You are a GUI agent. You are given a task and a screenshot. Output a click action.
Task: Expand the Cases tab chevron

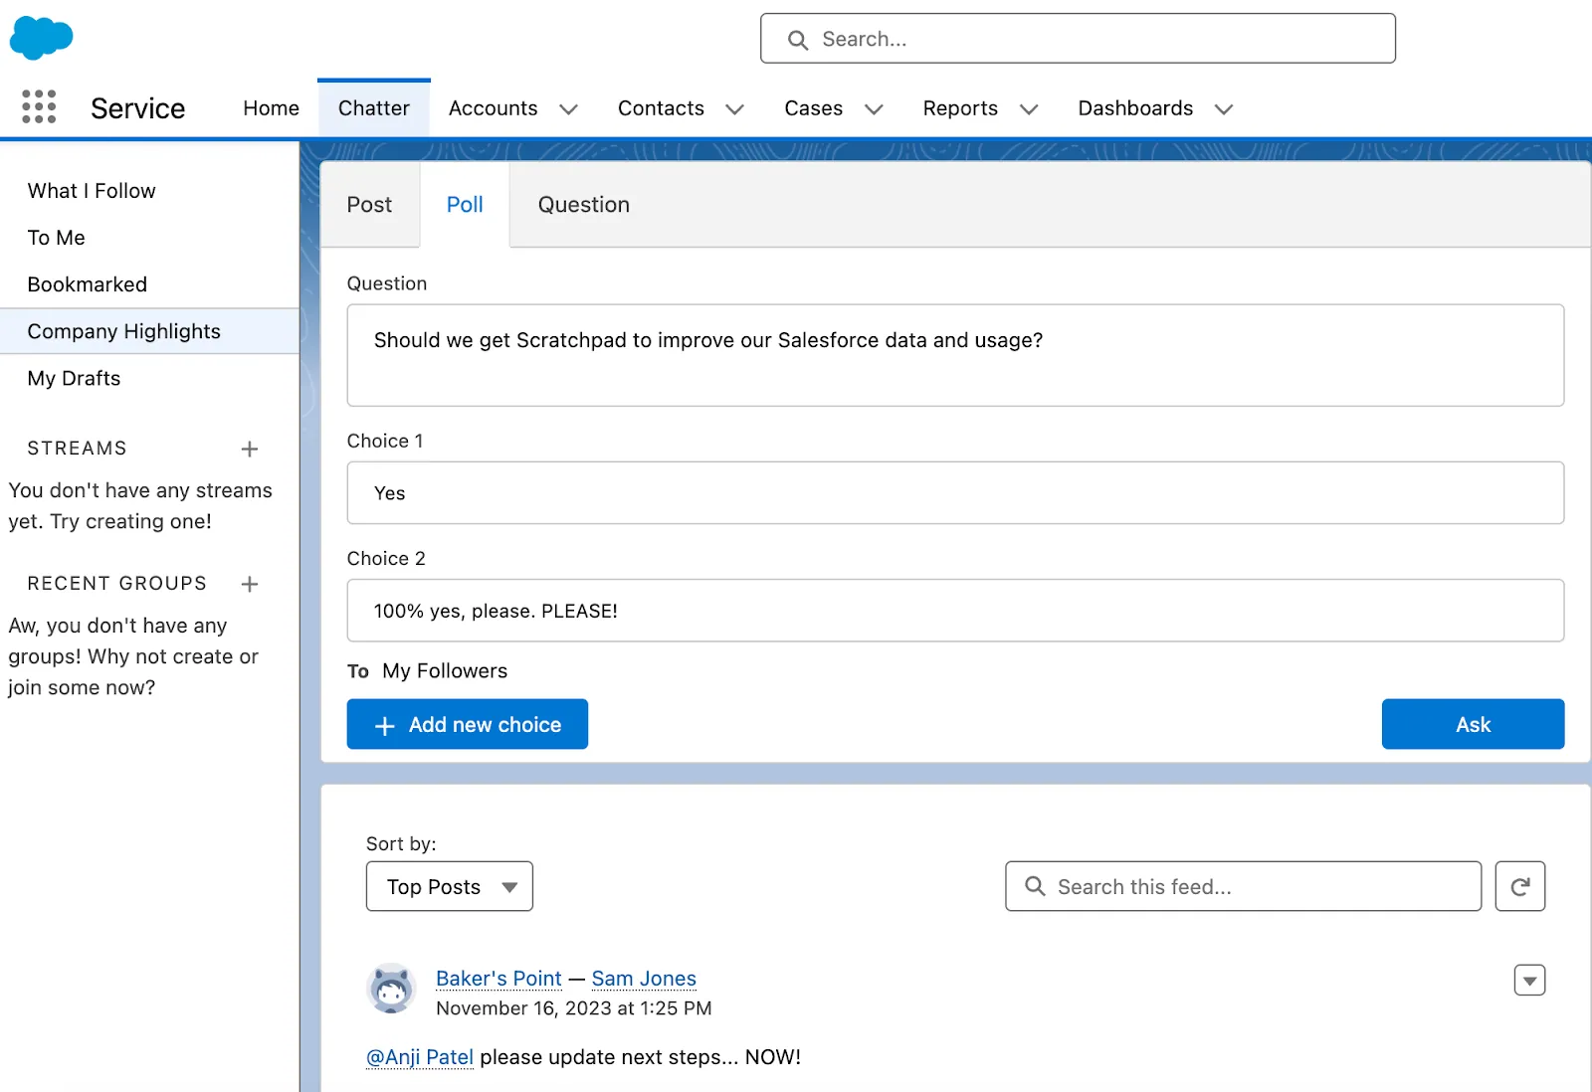coord(874,109)
